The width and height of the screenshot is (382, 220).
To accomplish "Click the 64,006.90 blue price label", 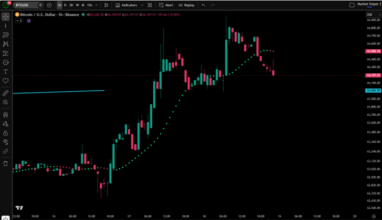I will (x=373, y=91).
